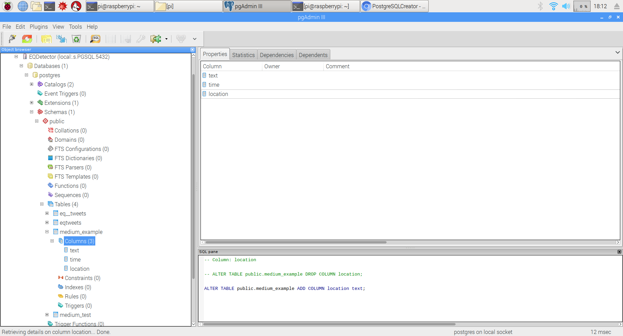Close the SQL pane
Image resolution: width=623 pixels, height=336 pixels.
click(x=619, y=252)
